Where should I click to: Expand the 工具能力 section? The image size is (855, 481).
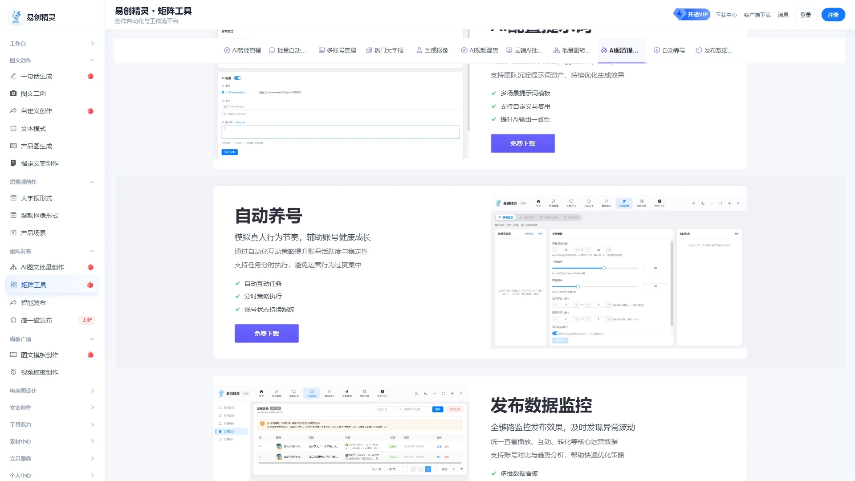click(x=52, y=425)
